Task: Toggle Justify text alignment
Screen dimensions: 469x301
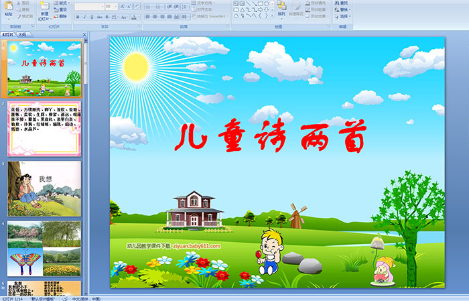Action: (x=170, y=17)
